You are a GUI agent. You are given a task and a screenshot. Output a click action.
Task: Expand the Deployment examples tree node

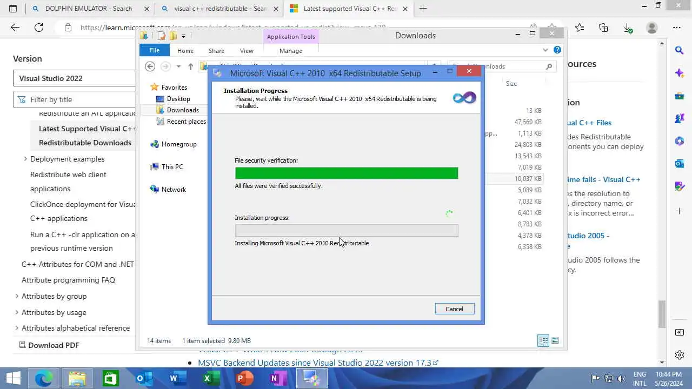tap(25, 159)
